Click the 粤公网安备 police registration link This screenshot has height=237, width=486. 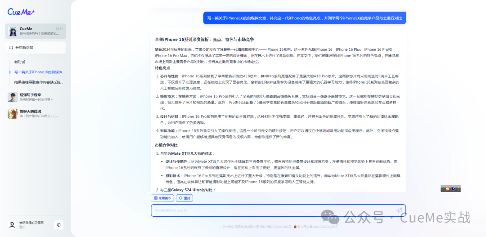click(x=315, y=227)
